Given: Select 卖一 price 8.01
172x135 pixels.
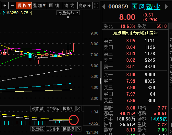Looking at the screenshot, I should tap(131, 67).
